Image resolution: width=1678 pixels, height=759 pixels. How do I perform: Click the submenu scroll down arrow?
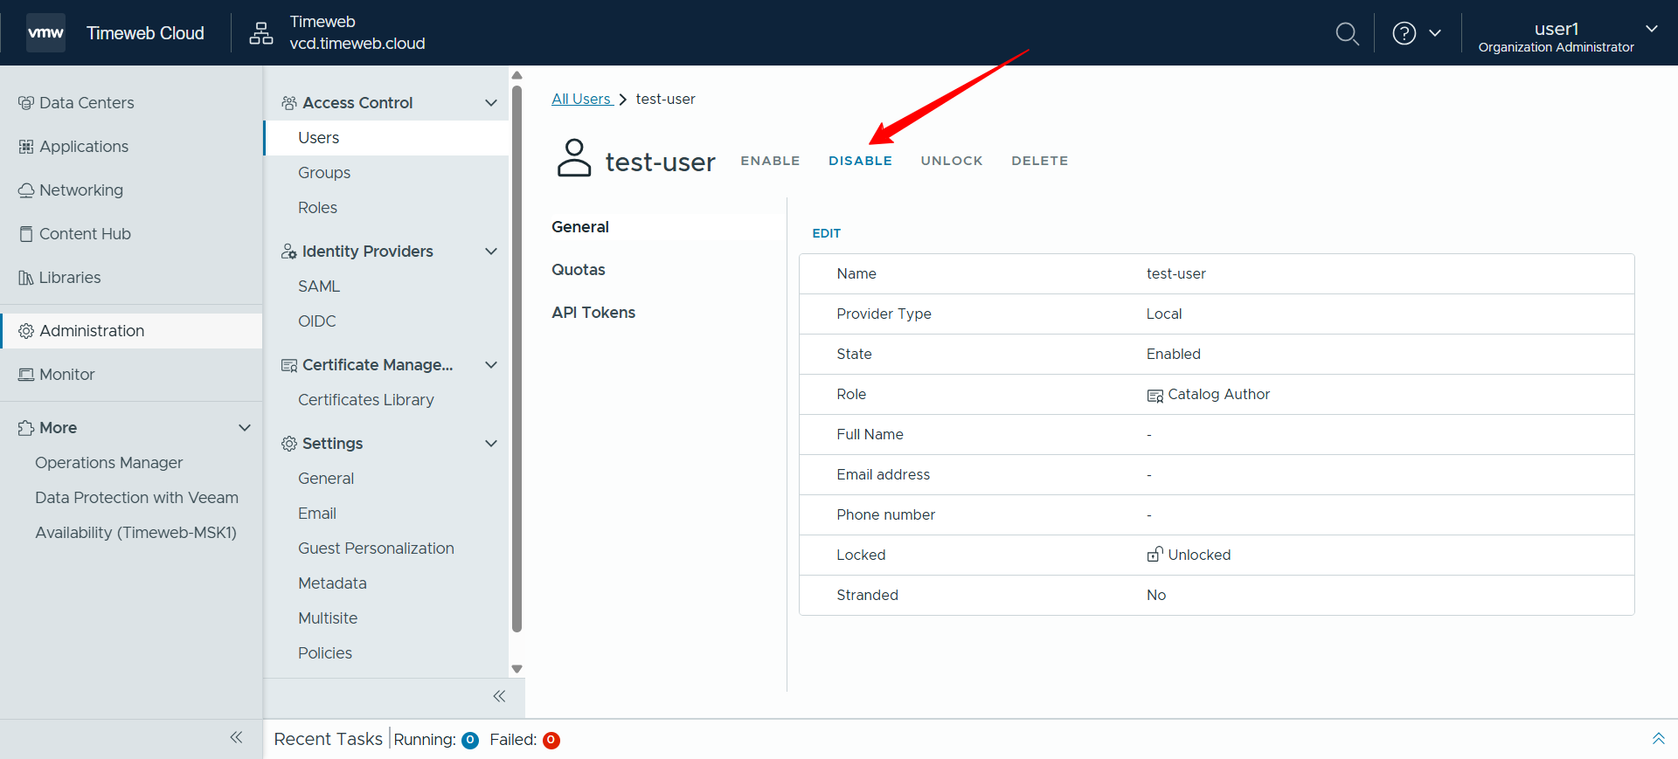tap(517, 669)
